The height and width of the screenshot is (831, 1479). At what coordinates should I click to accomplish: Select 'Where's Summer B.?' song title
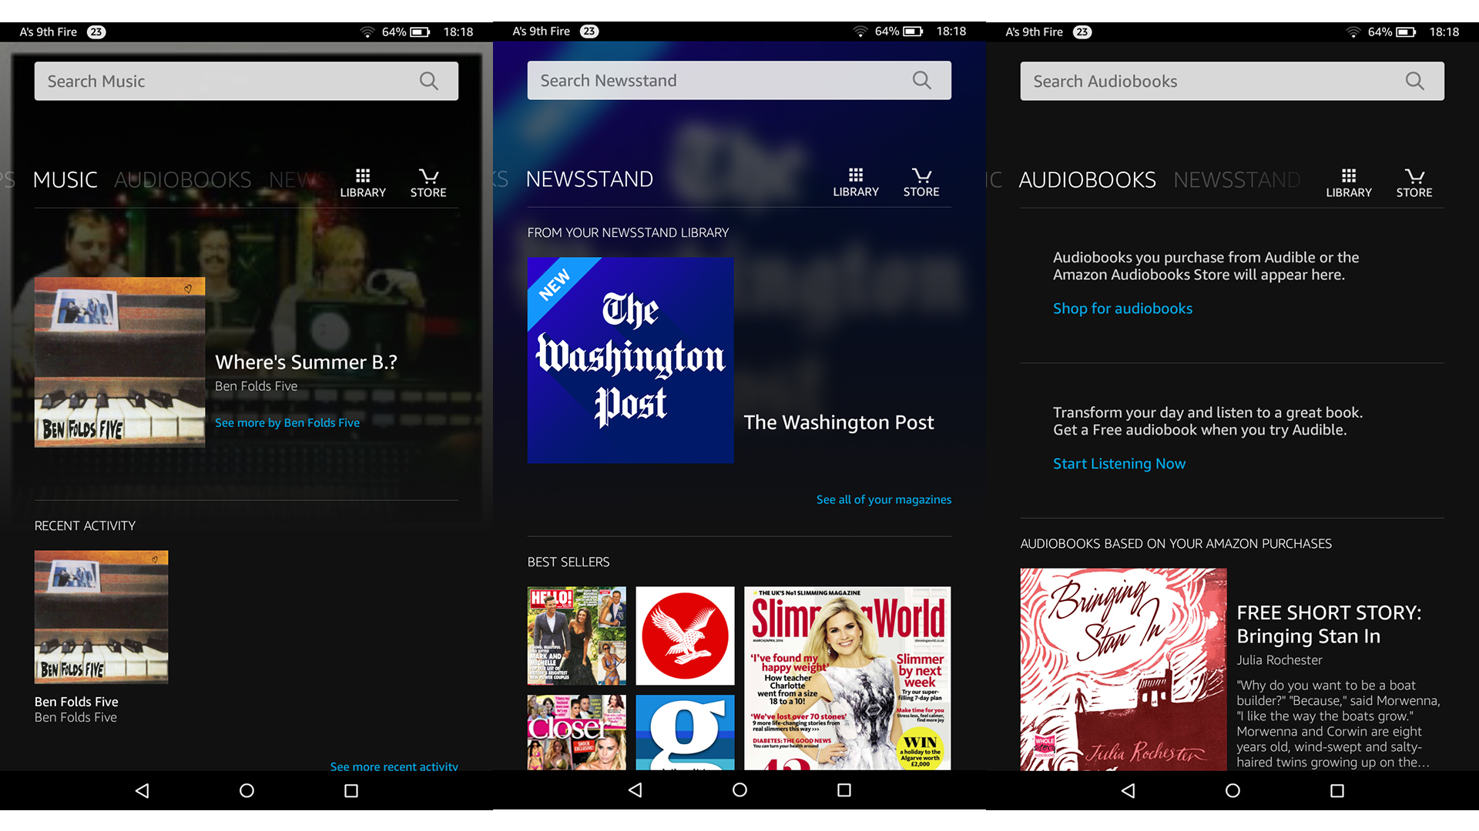306,362
